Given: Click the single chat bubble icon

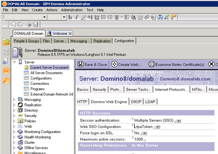Looking at the screenshot, I should click(13, 24).
